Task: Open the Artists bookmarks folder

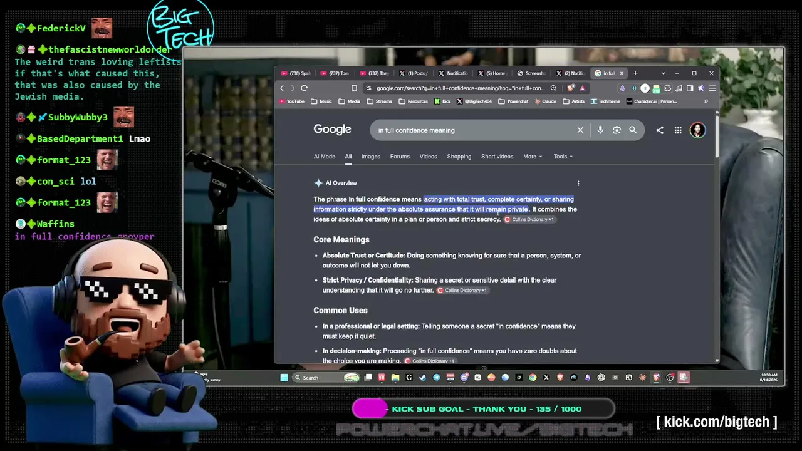Action: point(573,101)
